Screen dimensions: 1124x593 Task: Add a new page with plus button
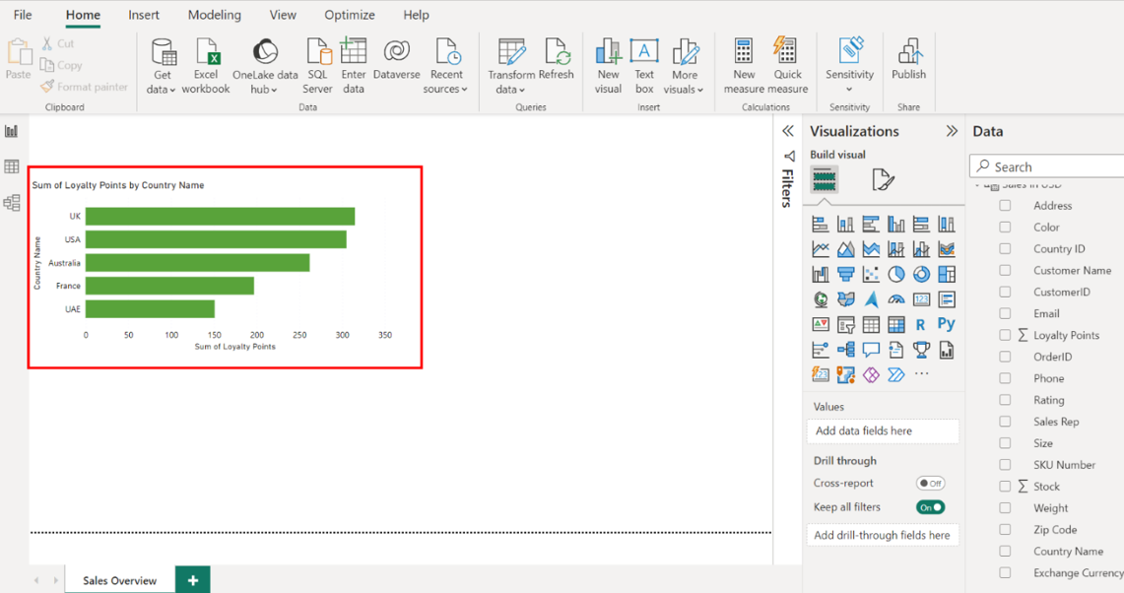(193, 580)
